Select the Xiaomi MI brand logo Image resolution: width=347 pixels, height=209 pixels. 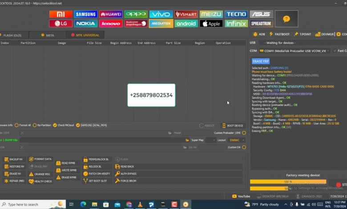(61, 14)
